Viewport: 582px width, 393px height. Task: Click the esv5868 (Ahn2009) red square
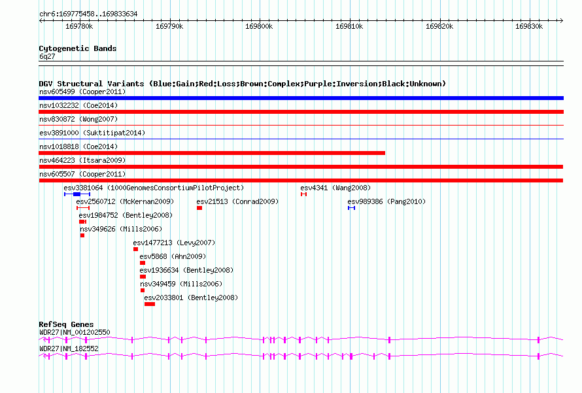143,263
